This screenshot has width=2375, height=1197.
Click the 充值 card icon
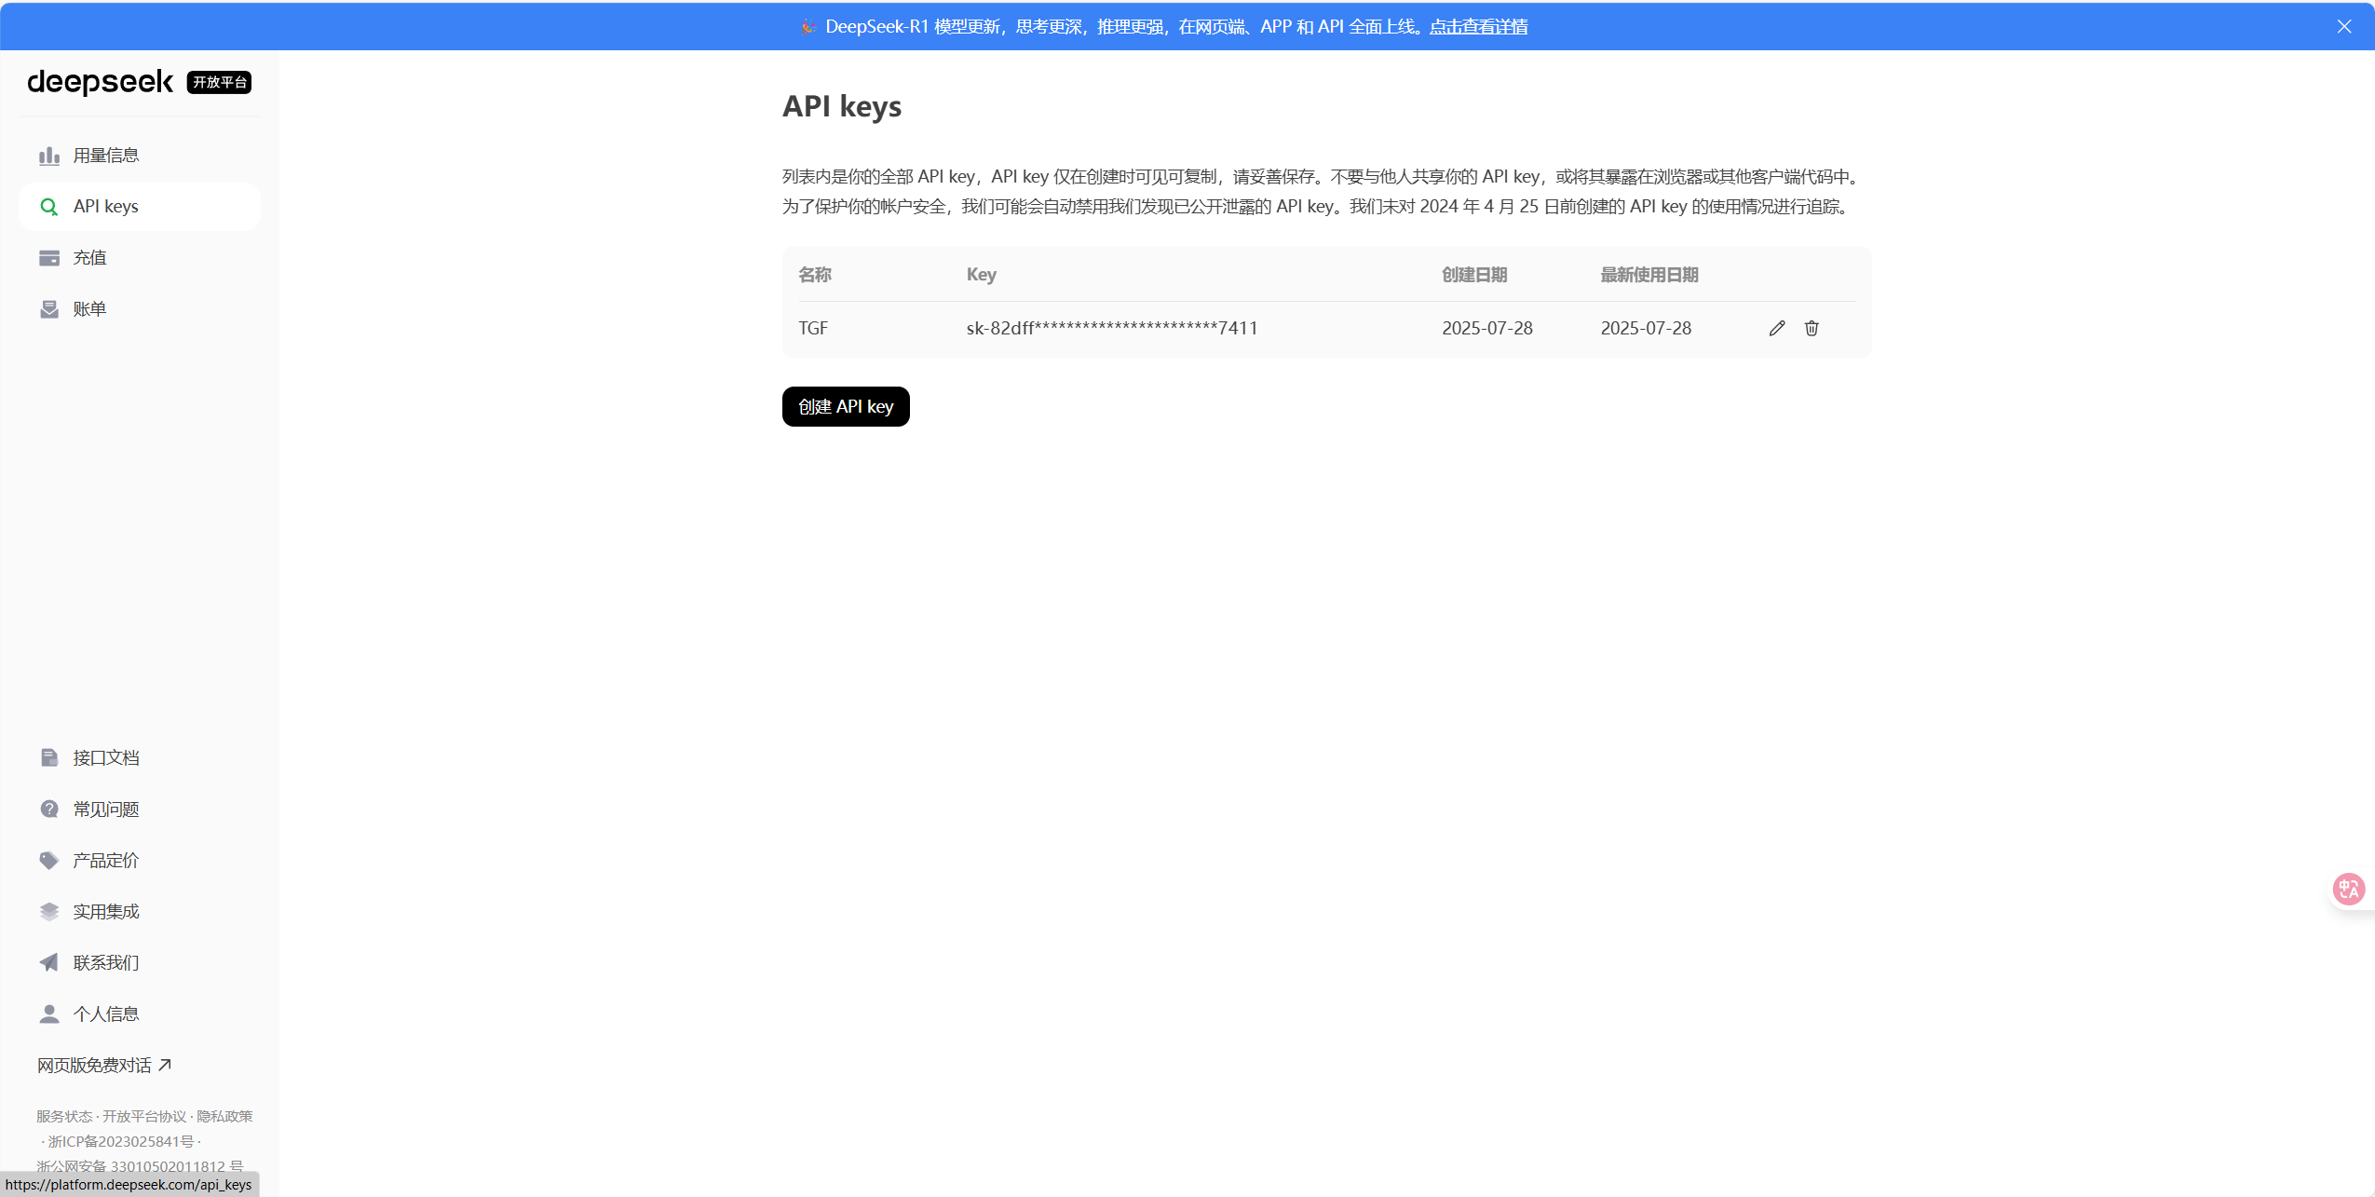(x=49, y=258)
